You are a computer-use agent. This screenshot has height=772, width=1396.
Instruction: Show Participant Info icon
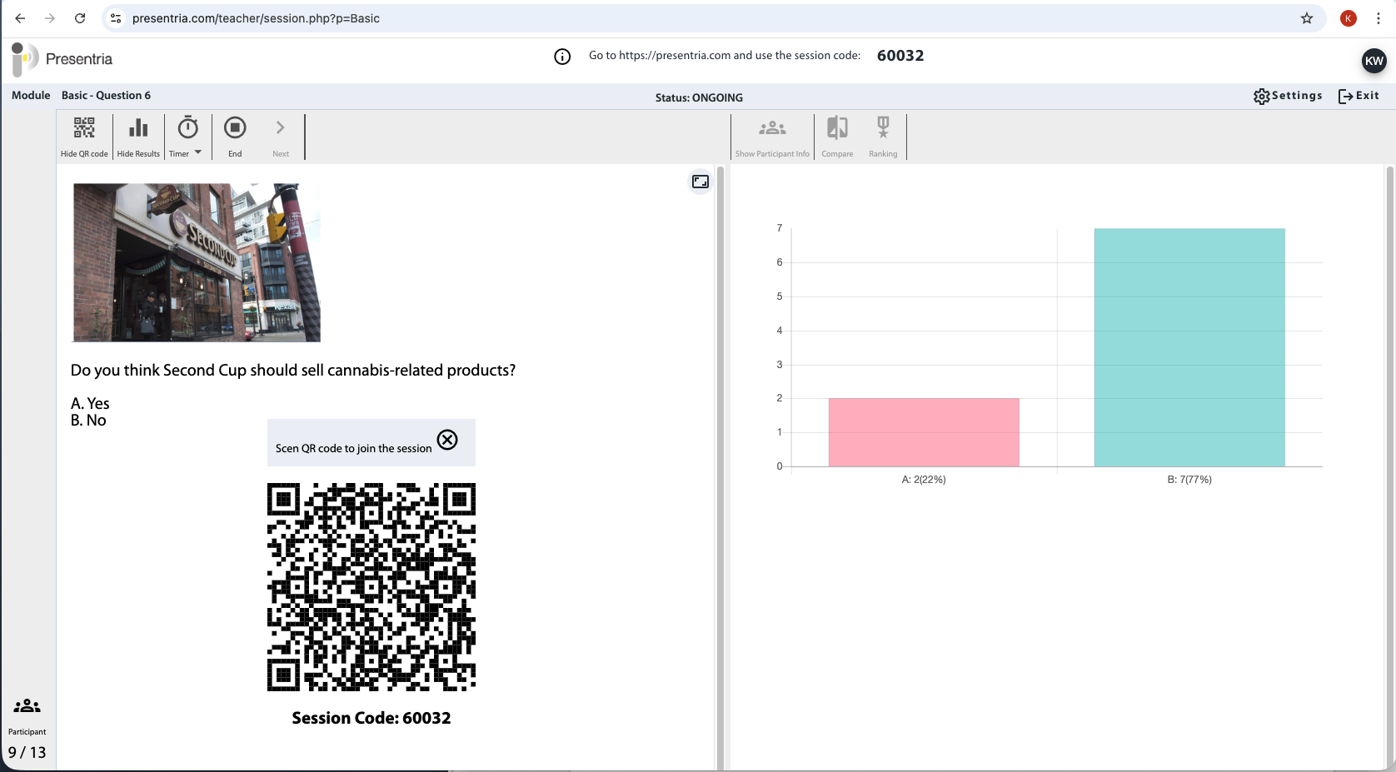pos(772,128)
